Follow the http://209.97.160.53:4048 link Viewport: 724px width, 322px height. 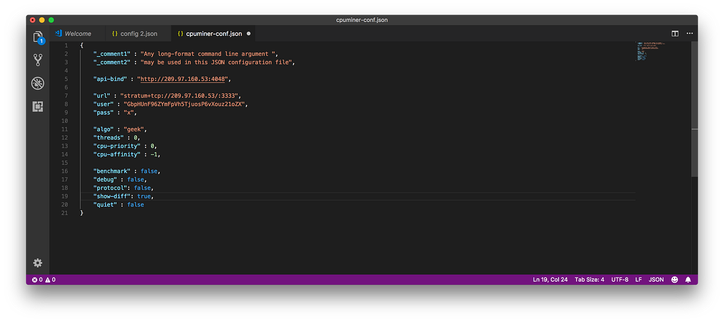coord(183,79)
